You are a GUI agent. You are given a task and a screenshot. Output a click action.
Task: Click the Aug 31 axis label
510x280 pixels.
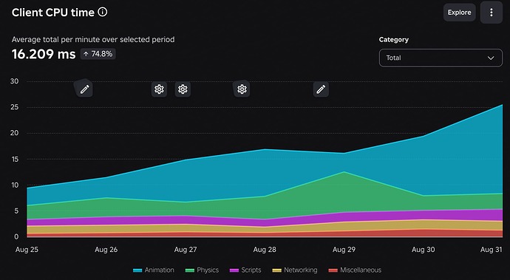(491, 250)
